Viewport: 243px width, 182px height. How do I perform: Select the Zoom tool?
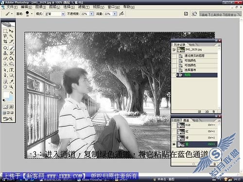11,87
